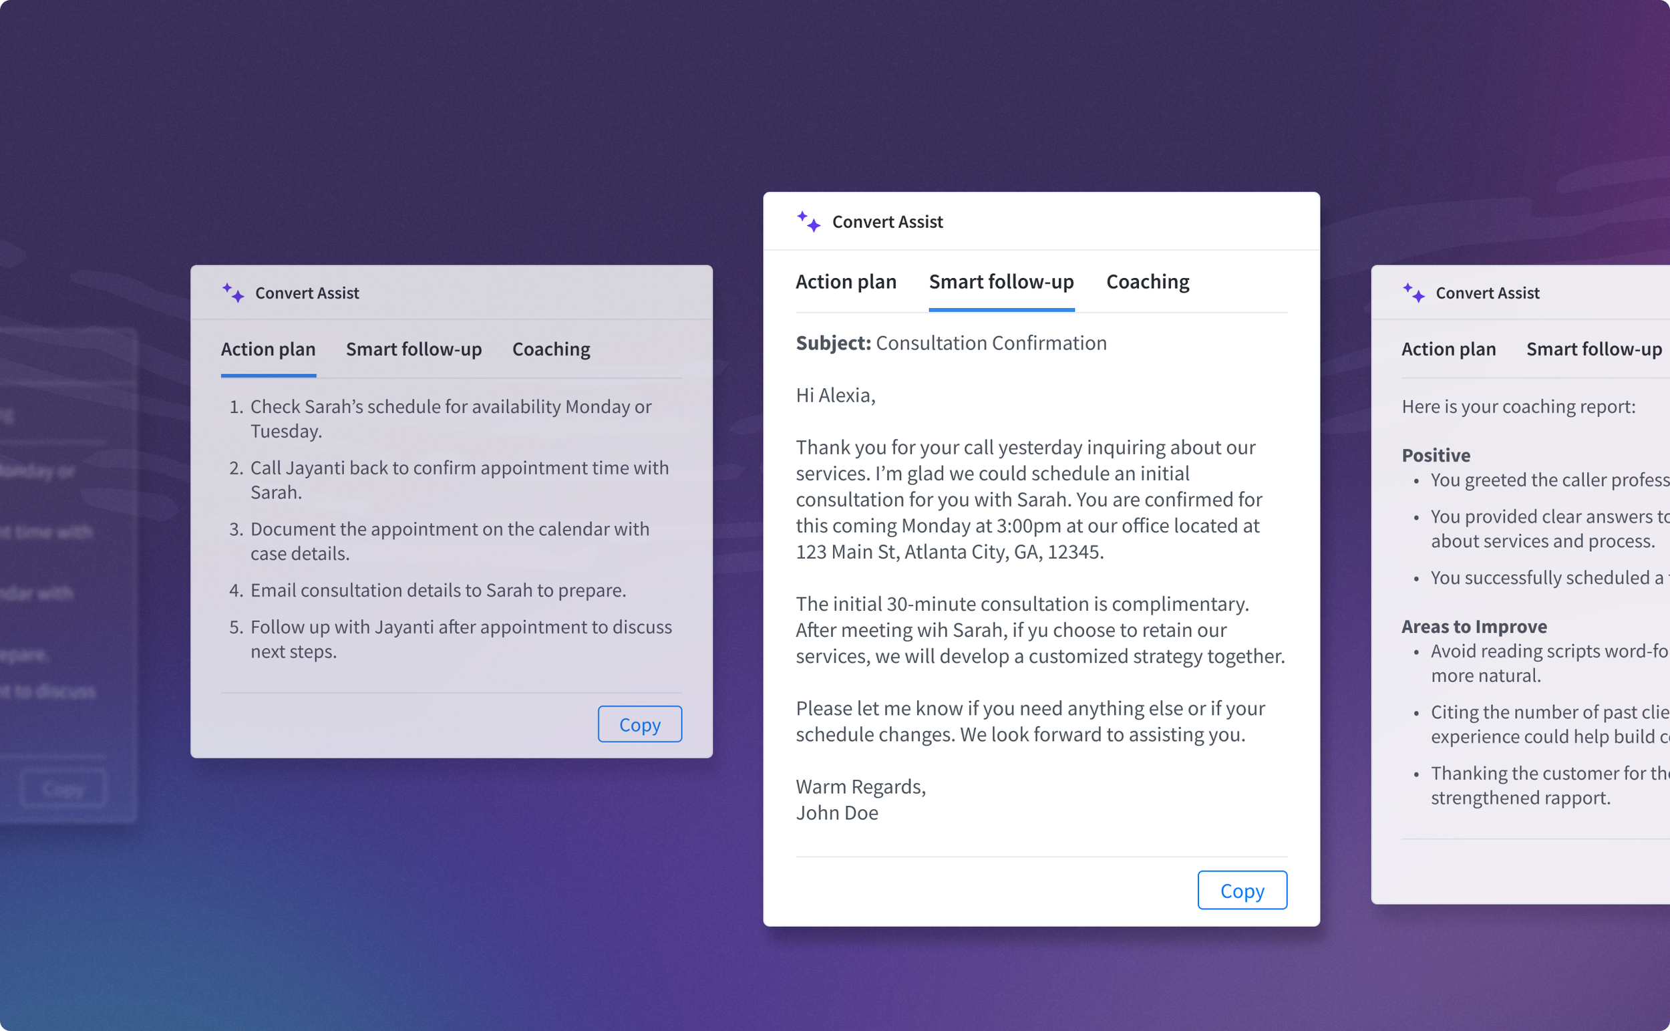
Task: Click the Areas to Improve heading
Action: click(1474, 626)
